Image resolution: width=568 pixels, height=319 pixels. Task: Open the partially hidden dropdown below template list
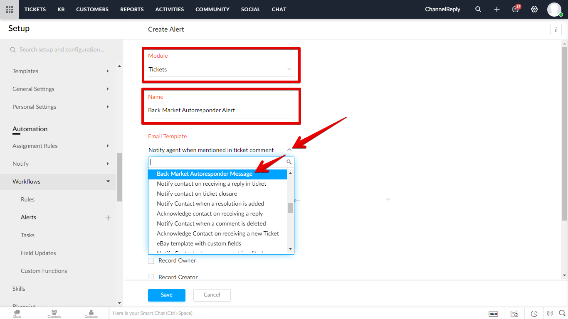[x=343, y=200]
